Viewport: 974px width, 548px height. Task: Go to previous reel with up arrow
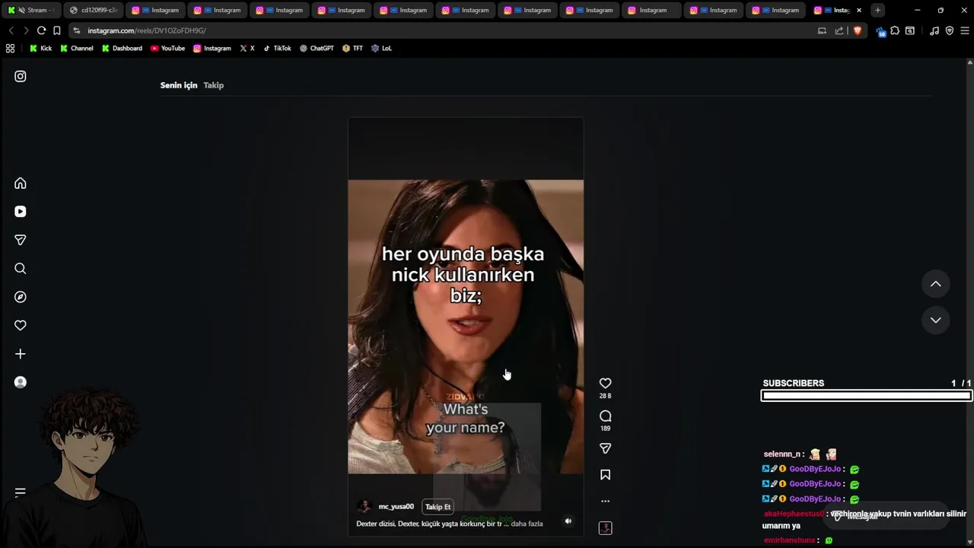tap(935, 284)
